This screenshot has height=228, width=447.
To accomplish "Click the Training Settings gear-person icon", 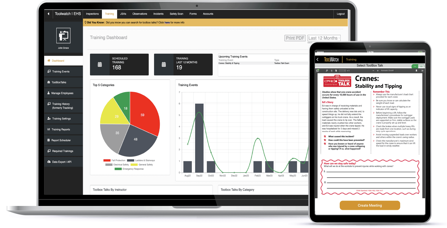I will (x=49, y=118).
